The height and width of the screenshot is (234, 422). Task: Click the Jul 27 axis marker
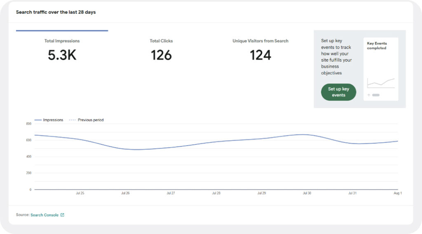tap(171, 193)
